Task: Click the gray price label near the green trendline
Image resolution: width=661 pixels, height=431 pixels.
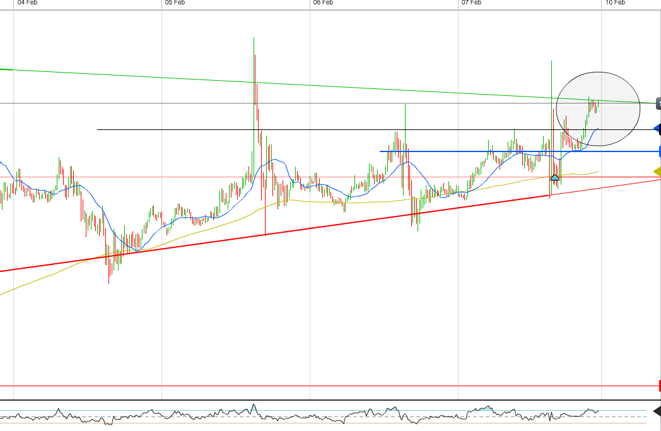Action: pyautogui.click(x=658, y=102)
